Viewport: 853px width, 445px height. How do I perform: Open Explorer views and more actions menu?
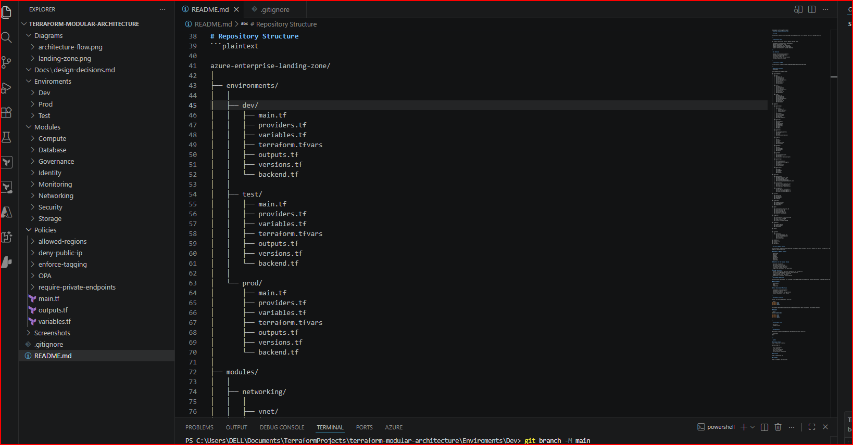[x=162, y=9]
